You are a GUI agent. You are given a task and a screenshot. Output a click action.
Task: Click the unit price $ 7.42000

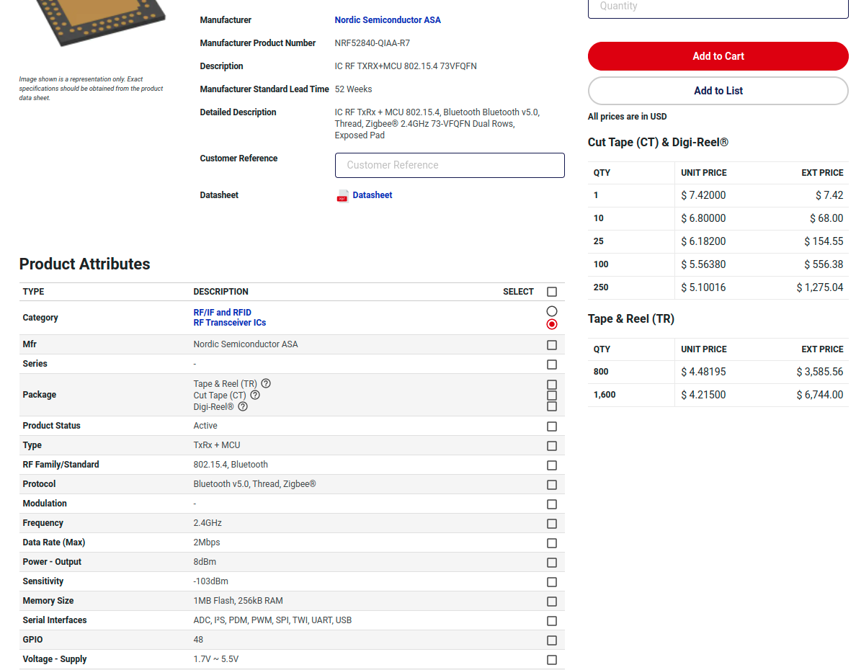tap(703, 195)
